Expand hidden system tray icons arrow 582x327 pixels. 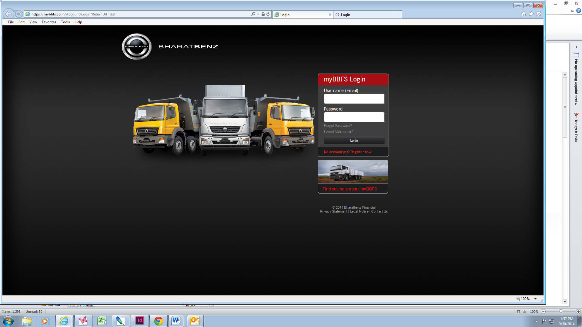(x=537, y=321)
